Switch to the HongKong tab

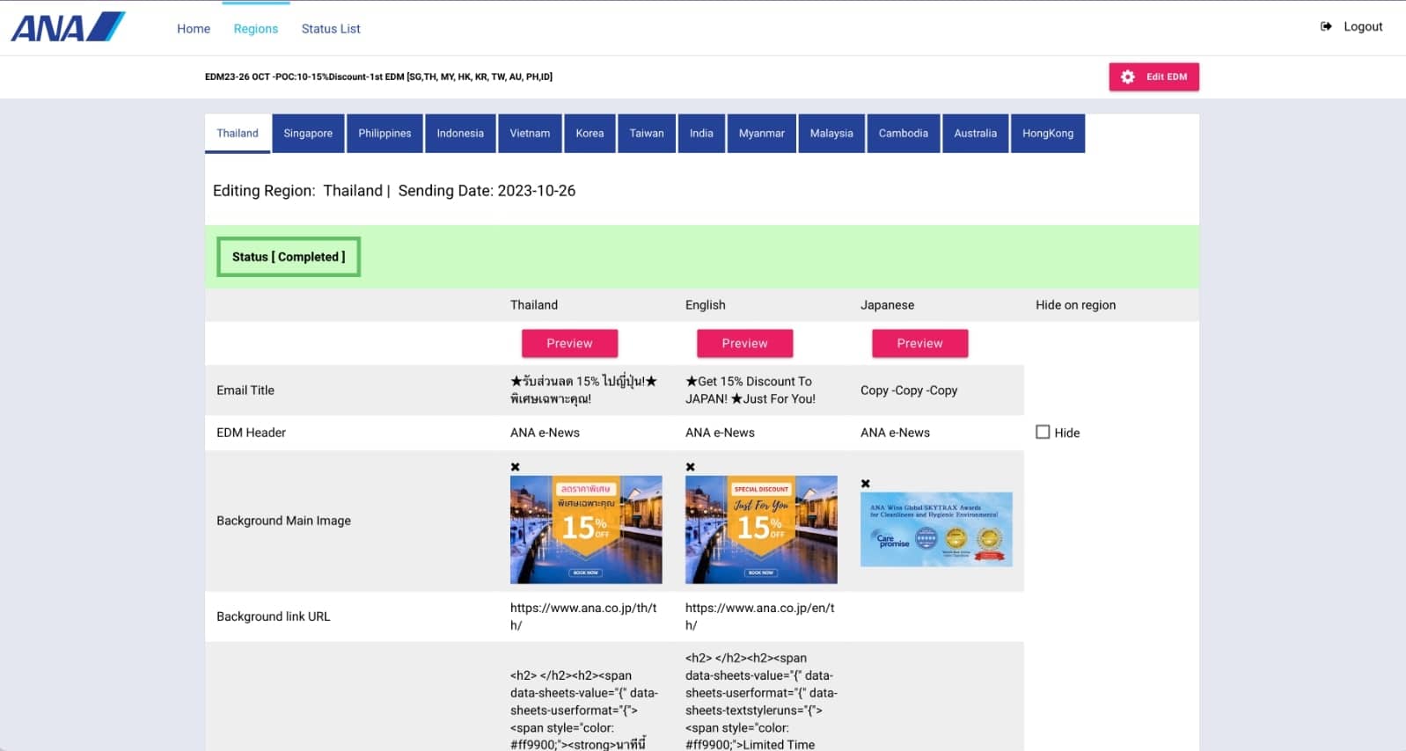1048,134
